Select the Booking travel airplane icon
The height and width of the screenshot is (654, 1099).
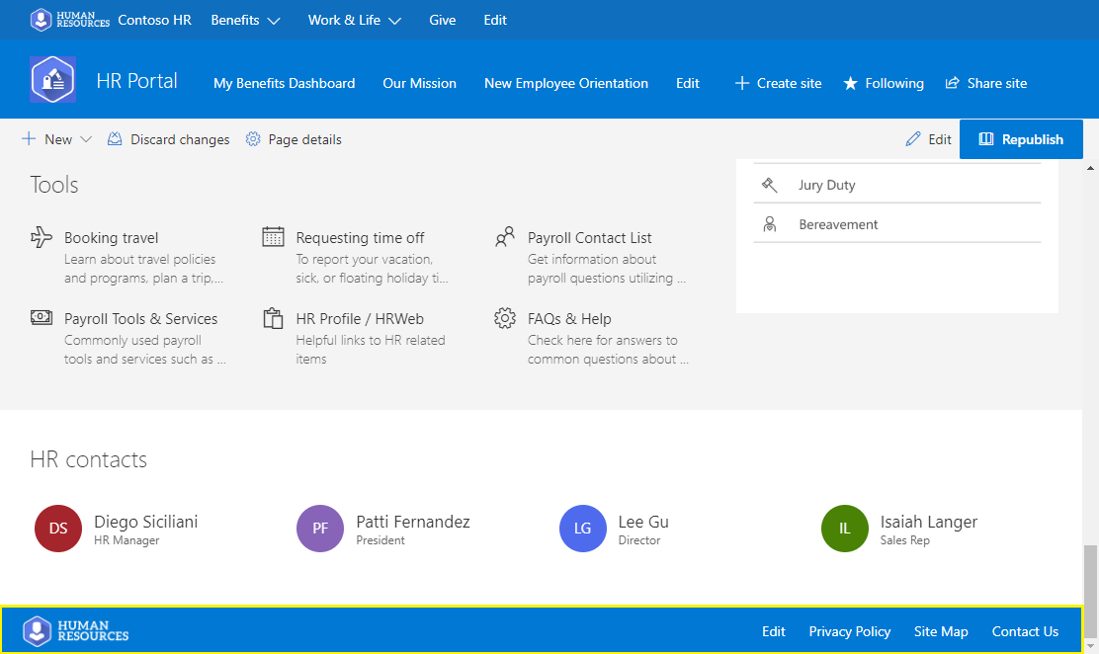tap(40, 236)
